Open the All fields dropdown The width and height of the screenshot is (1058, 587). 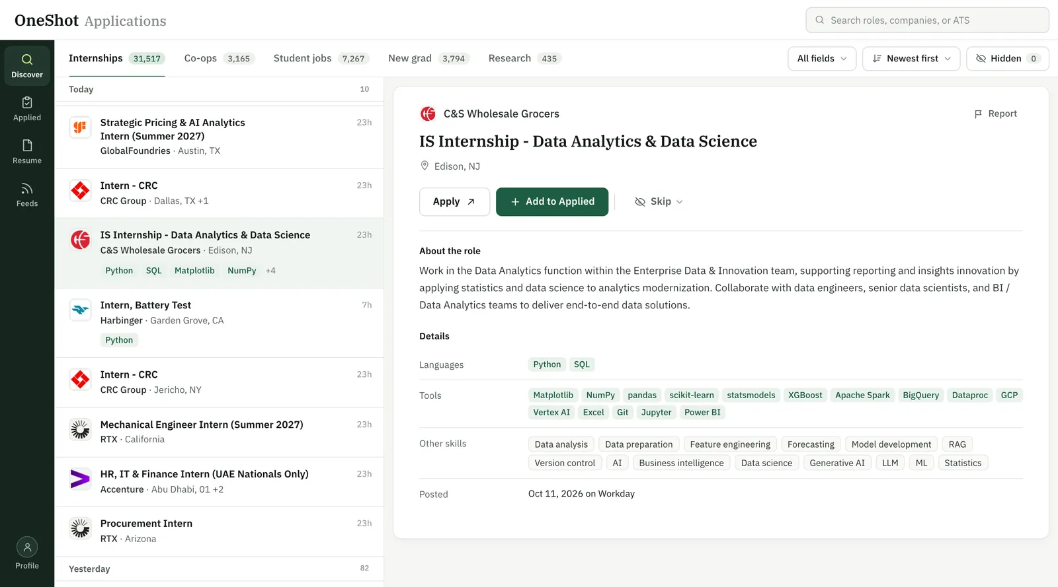[x=822, y=59]
